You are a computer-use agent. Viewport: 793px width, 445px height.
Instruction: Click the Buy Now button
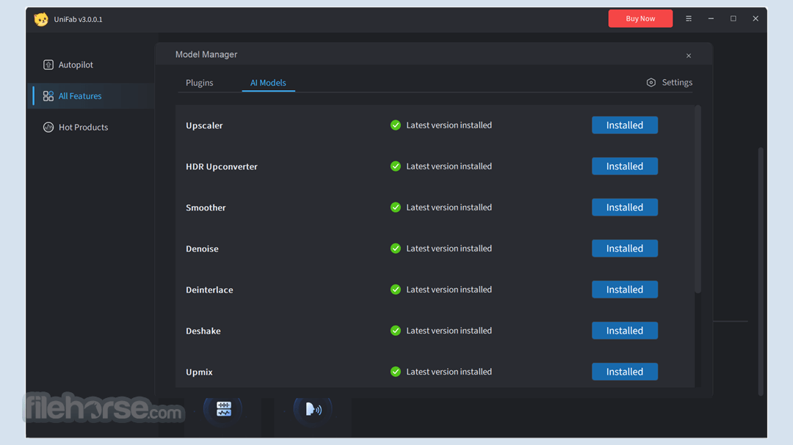640,18
